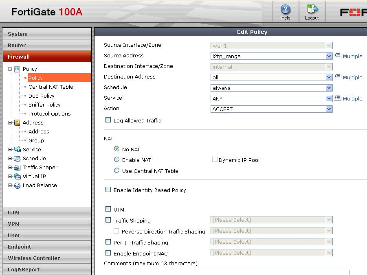Click the Virtual IP globe icon
This screenshot has height=275, width=367.
point(17,177)
